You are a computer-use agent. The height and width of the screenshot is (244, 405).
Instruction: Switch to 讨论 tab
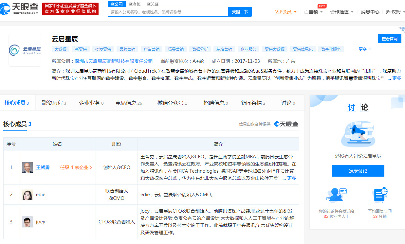point(288,103)
